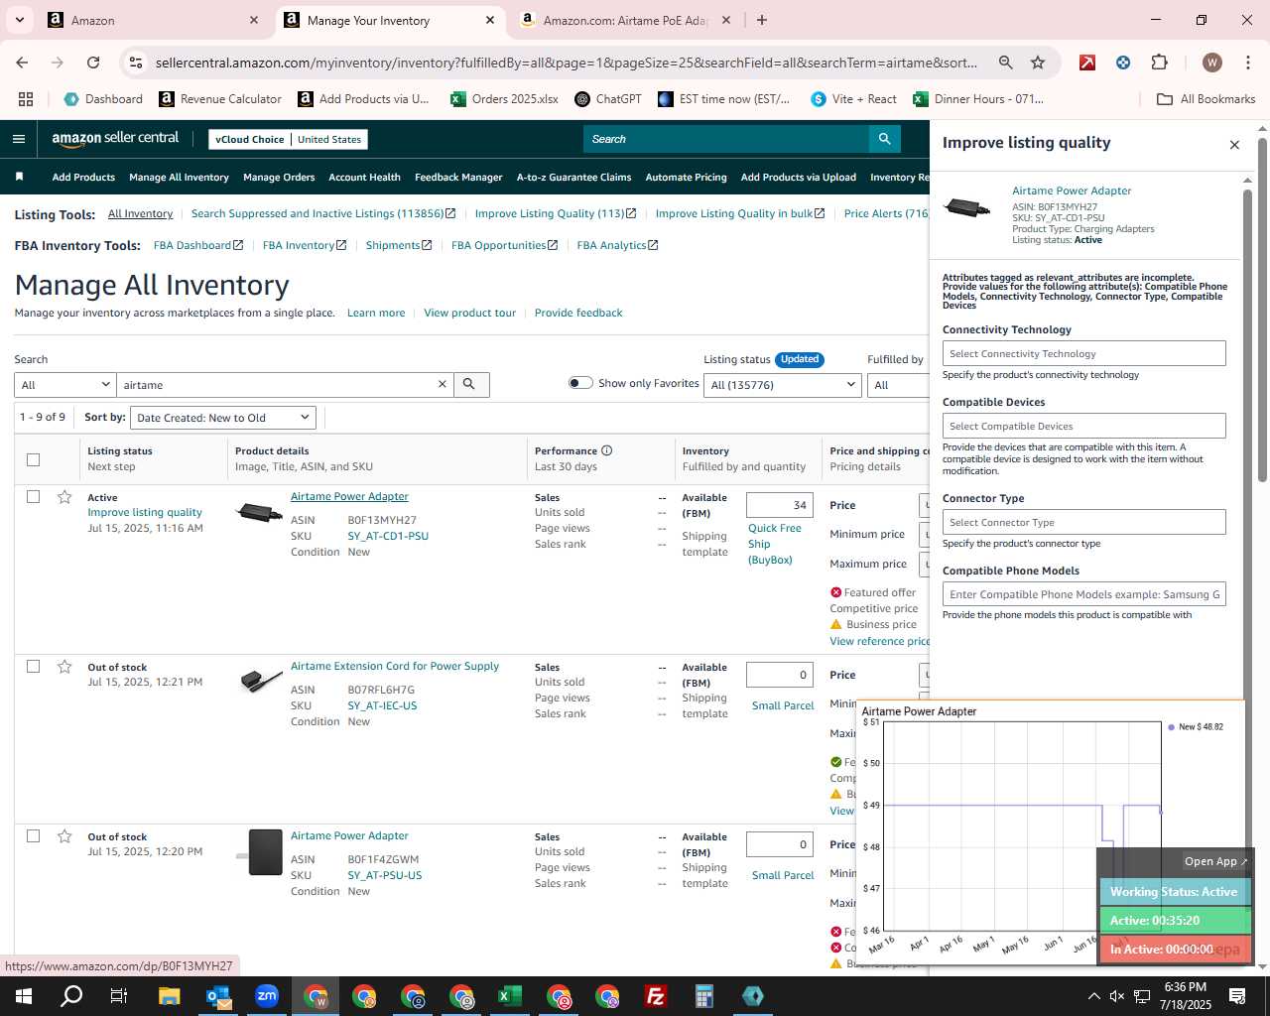This screenshot has width=1270, height=1016.
Task: Click the inventory search magnifier button
Action: [470, 385]
